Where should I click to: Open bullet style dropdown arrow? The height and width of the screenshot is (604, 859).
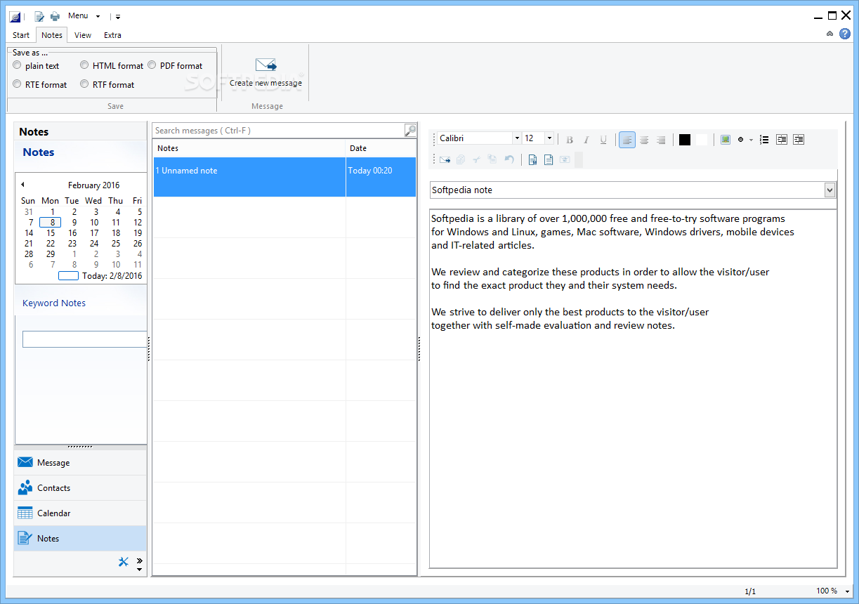pyautogui.click(x=751, y=140)
